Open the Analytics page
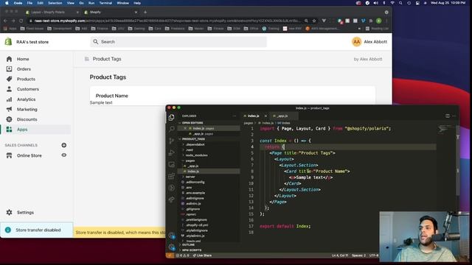This screenshot has height=265, width=472. click(x=27, y=99)
